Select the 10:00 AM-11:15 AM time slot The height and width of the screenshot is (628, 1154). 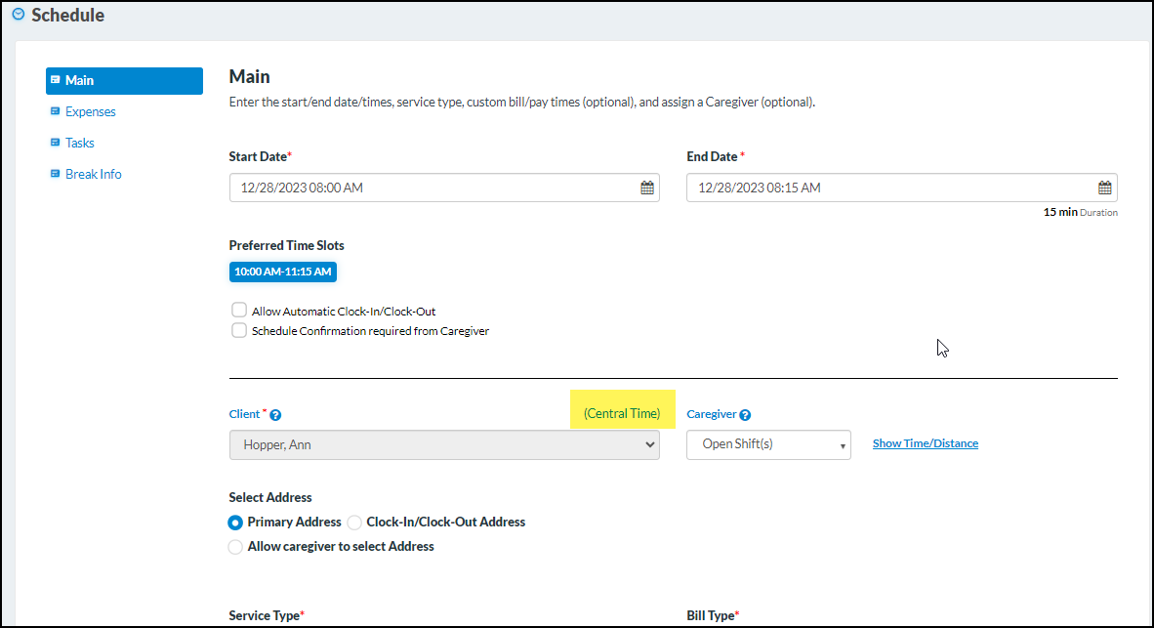pyautogui.click(x=282, y=272)
